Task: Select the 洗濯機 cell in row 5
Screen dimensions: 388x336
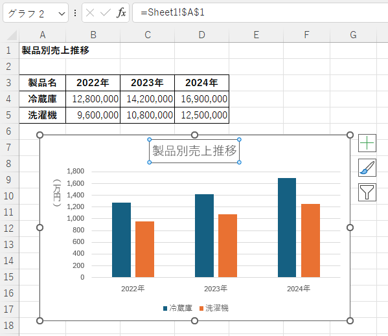Action: point(42,115)
